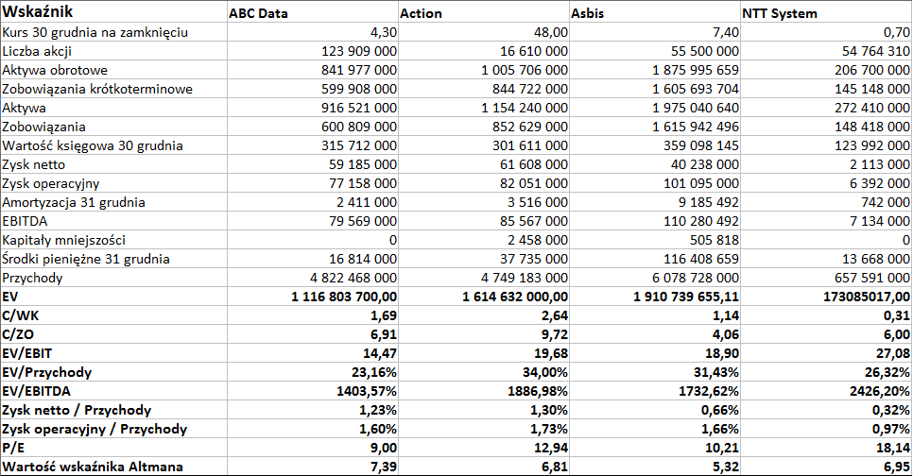Screen dimensions: 913x476
Task: Select EV/Przychody cell 26,32%
Action: tap(826, 372)
